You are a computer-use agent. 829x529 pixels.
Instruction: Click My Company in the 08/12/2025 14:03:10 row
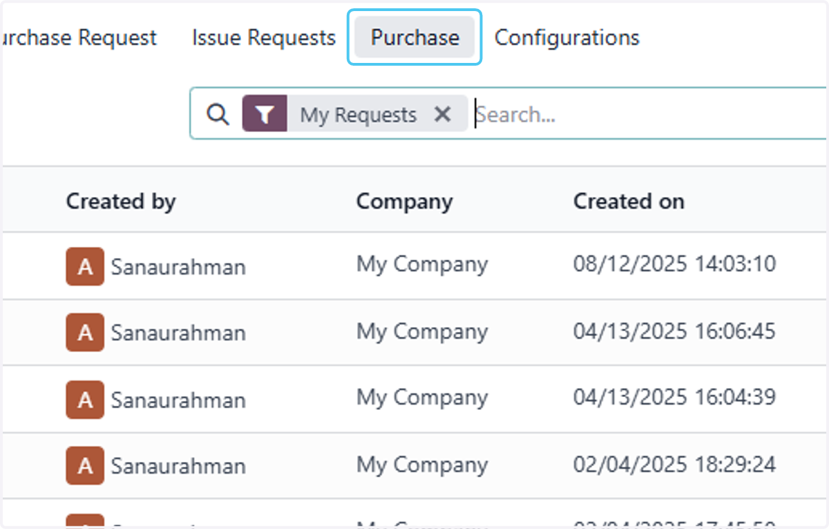pos(422,264)
